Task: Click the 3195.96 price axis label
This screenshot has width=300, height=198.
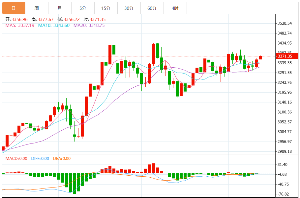Action: click(285, 92)
